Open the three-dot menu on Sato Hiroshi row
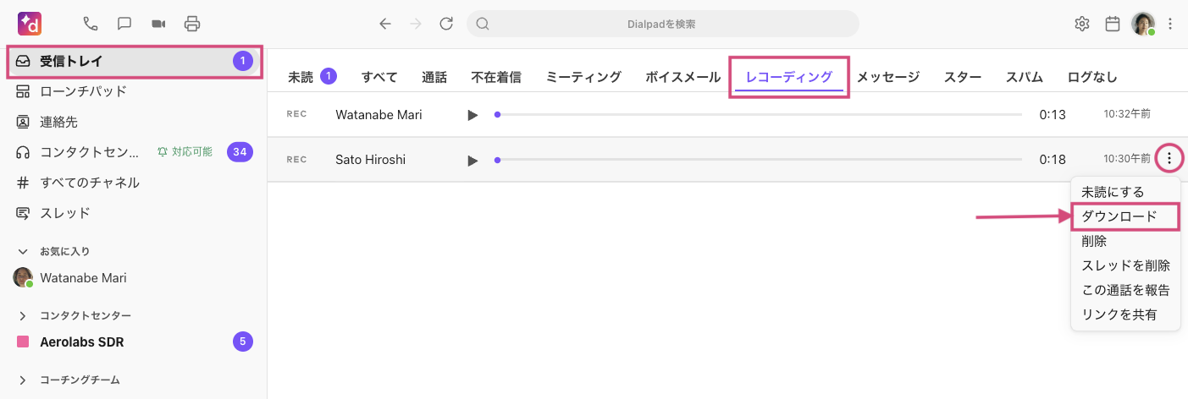 [x=1169, y=158]
